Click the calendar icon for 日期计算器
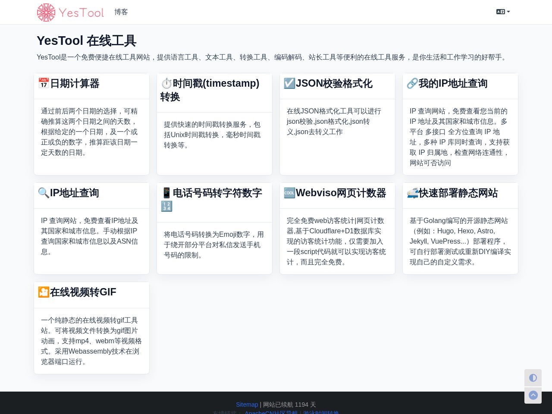 pyautogui.click(x=44, y=83)
